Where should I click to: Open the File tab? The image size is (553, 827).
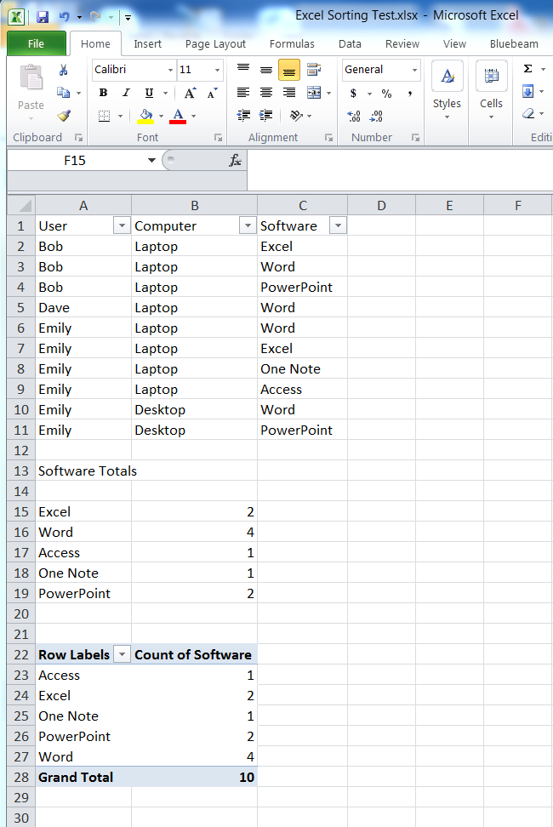pyautogui.click(x=37, y=43)
